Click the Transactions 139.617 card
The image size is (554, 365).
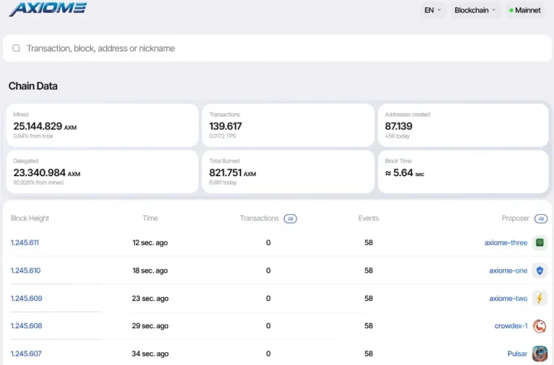pyautogui.click(x=288, y=125)
